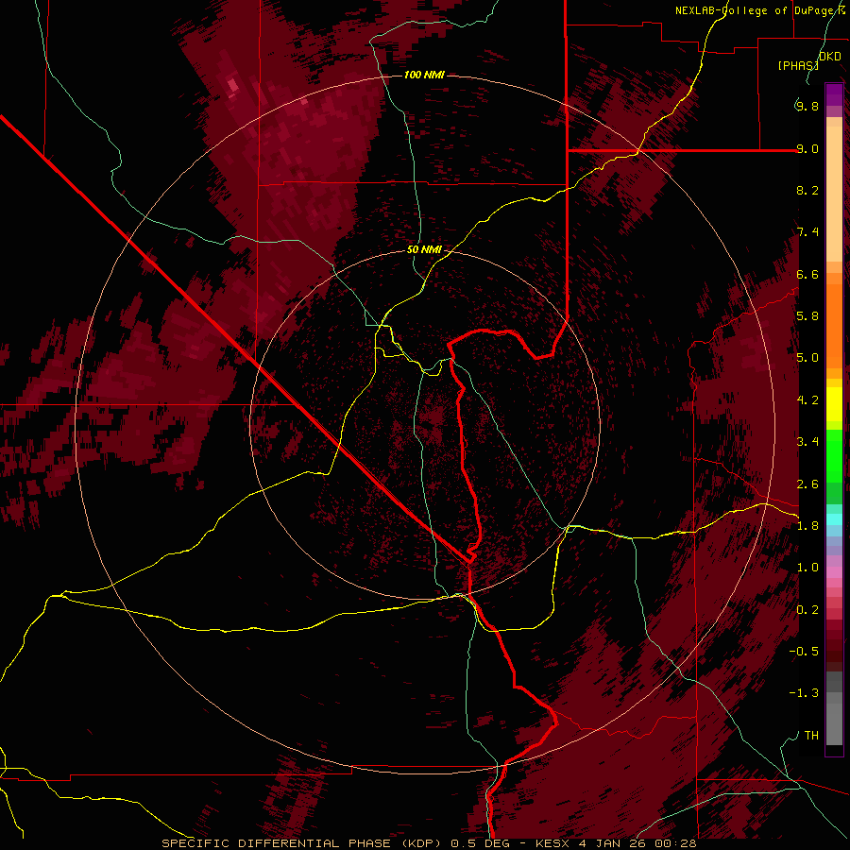Viewport: 850px width, 850px height.
Task: Click the -1.3 scale label
Action: 804,693
